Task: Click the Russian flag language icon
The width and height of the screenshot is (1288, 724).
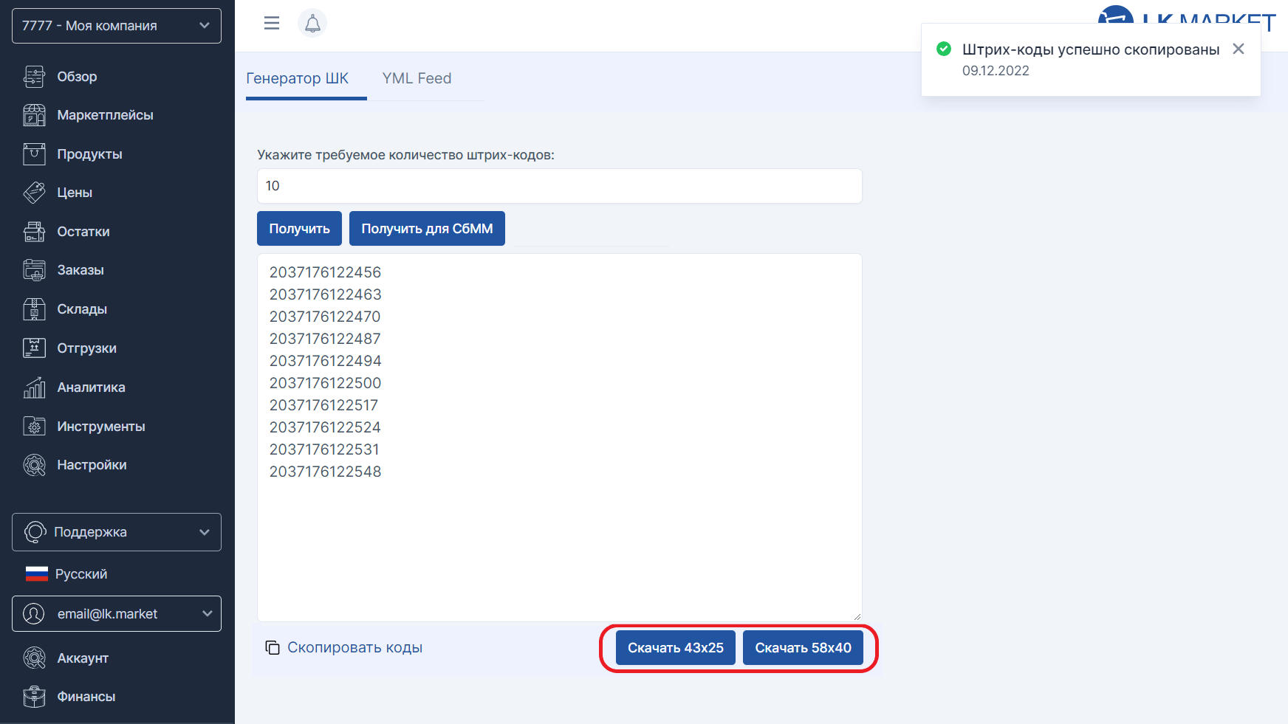Action: pos(37,574)
